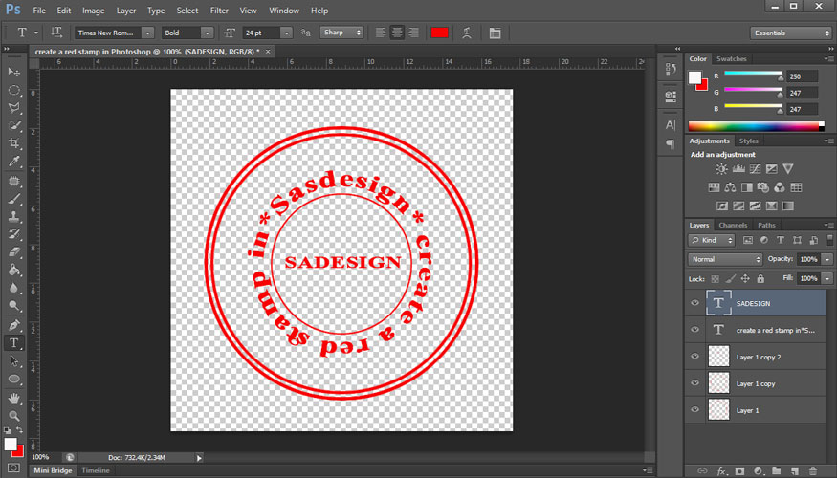
Task: Toggle visibility of Layer 1 copy 2
Action: [x=694, y=357]
